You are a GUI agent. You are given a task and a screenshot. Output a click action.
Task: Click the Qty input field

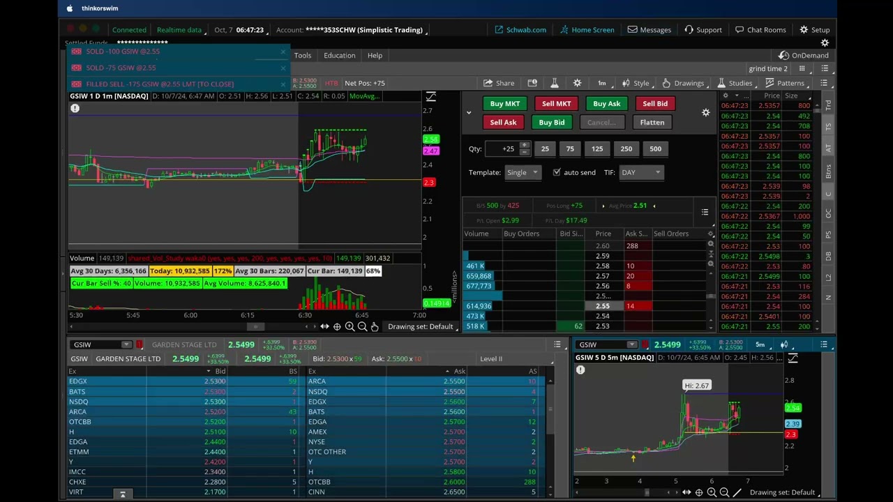pyautogui.click(x=502, y=149)
